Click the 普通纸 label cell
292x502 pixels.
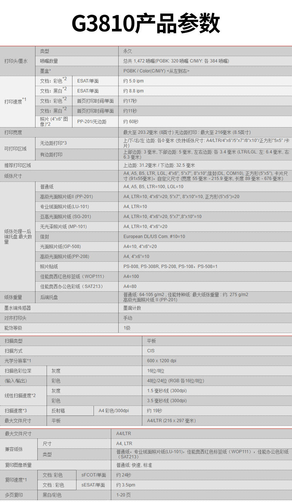coord(47,187)
